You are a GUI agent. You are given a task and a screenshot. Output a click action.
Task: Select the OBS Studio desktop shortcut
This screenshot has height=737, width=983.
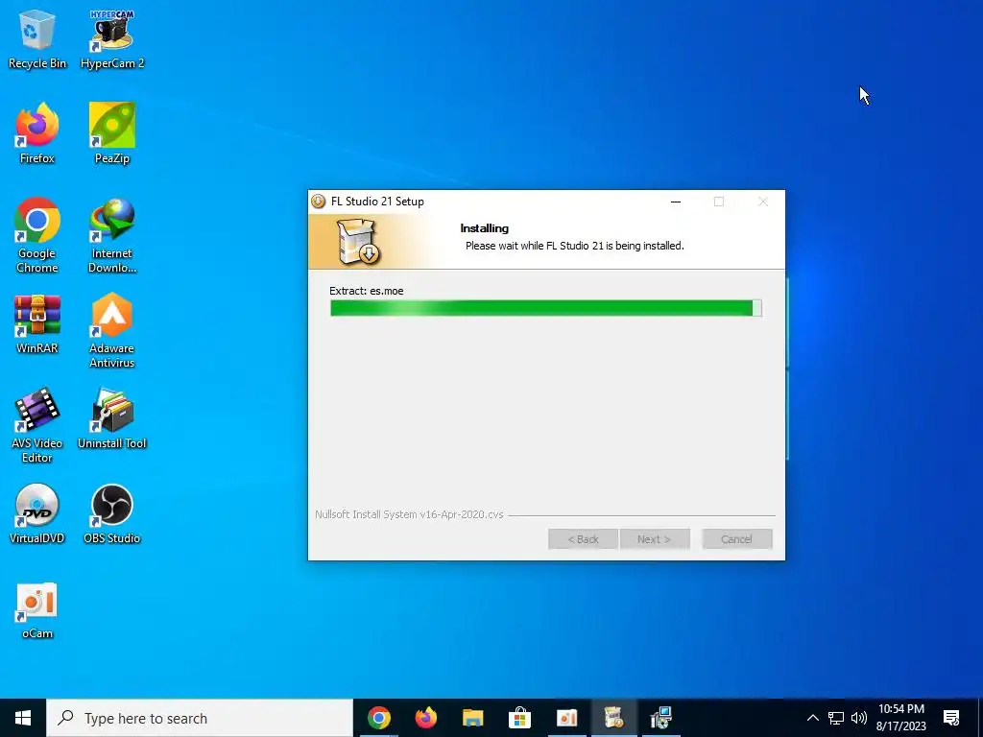[112, 514]
